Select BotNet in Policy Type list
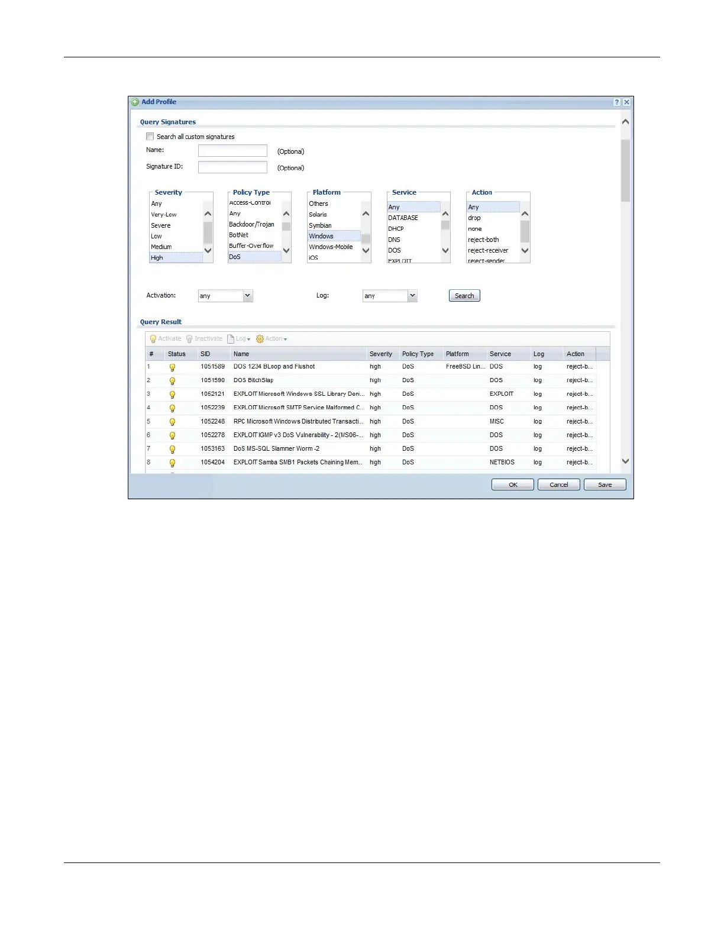 pyautogui.click(x=254, y=235)
